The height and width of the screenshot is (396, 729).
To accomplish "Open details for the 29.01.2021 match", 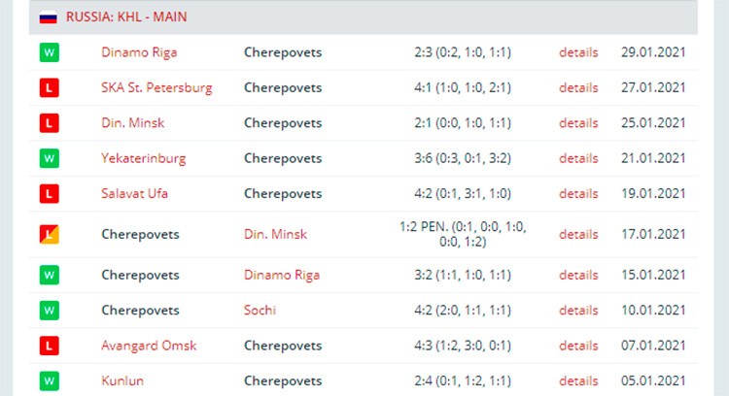I will click(578, 52).
